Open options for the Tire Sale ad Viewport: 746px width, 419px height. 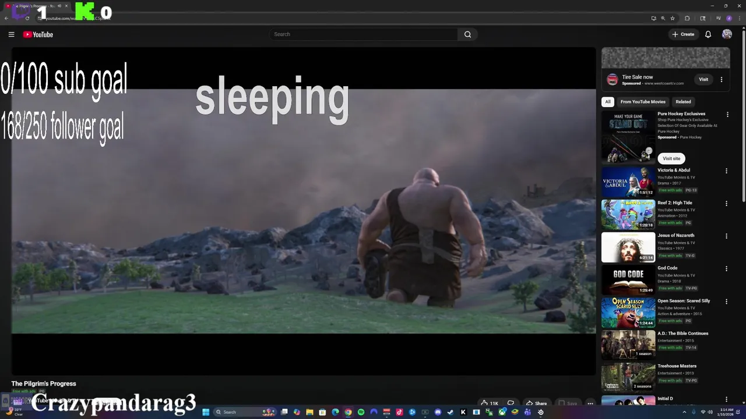click(x=722, y=80)
